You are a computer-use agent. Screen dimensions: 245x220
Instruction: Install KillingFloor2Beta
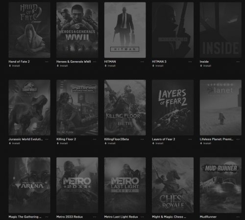[x=110, y=143]
